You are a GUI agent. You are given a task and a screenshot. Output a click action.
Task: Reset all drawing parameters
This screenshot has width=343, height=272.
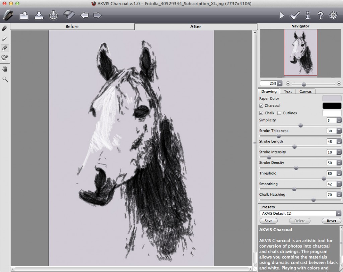pos(331,221)
